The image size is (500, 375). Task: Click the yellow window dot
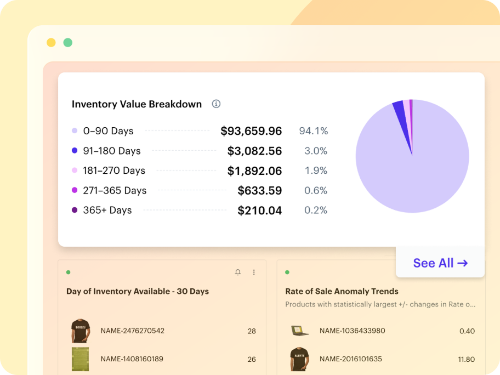coord(51,43)
